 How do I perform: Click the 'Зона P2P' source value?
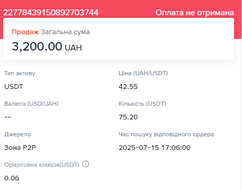(x=20, y=148)
